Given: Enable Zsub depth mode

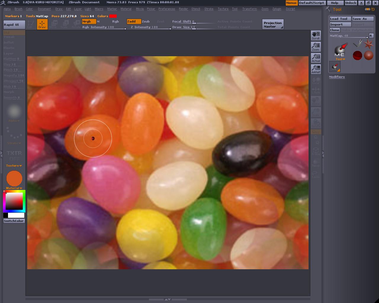Looking at the screenshot, I should click(146, 21).
